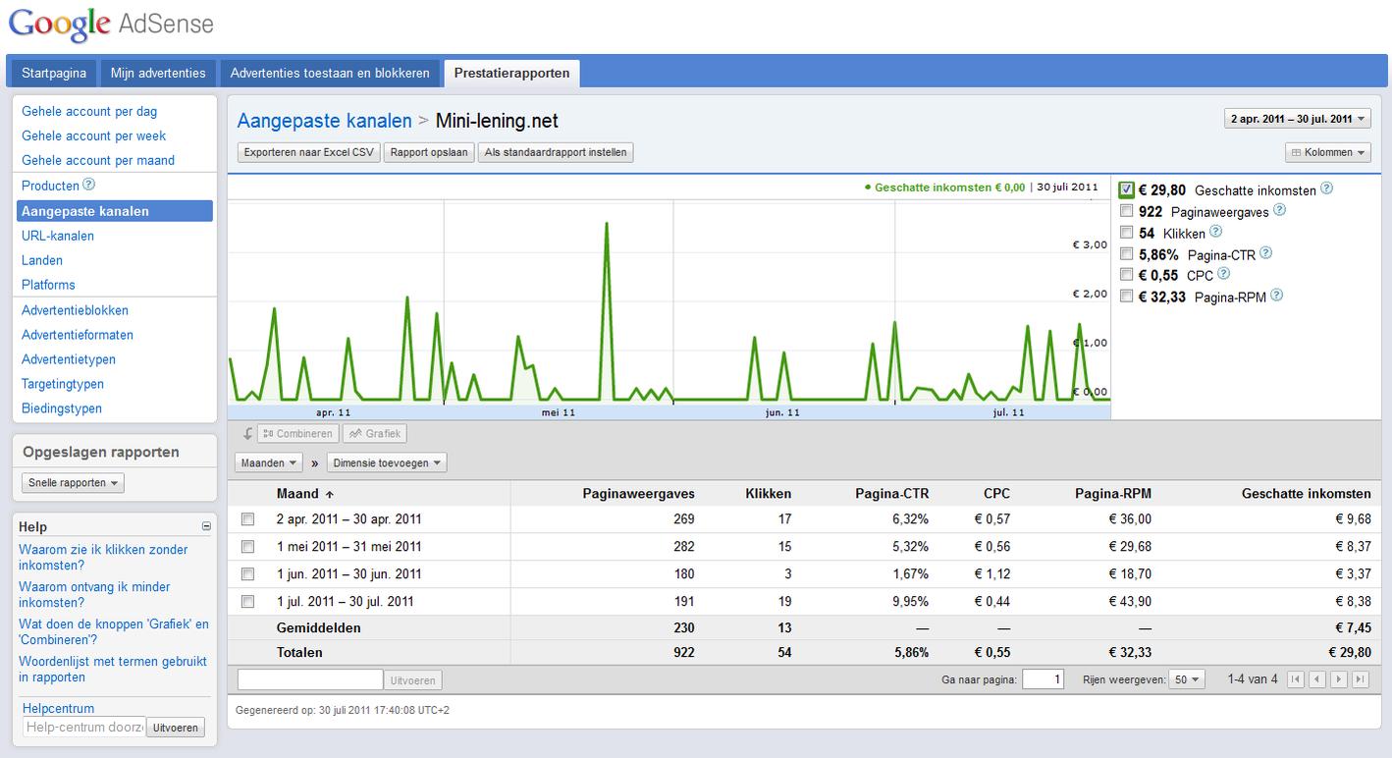This screenshot has height=758, width=1392.
Task: Collapse the Help panel minus icon
Action: 206,526
